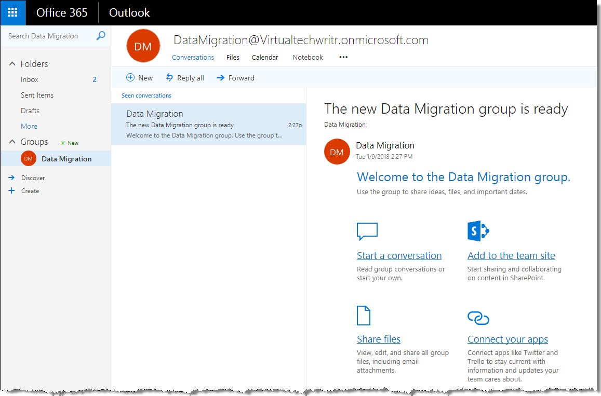
Task: Open the Notebook tab
Action: click(x=308, y=57)
